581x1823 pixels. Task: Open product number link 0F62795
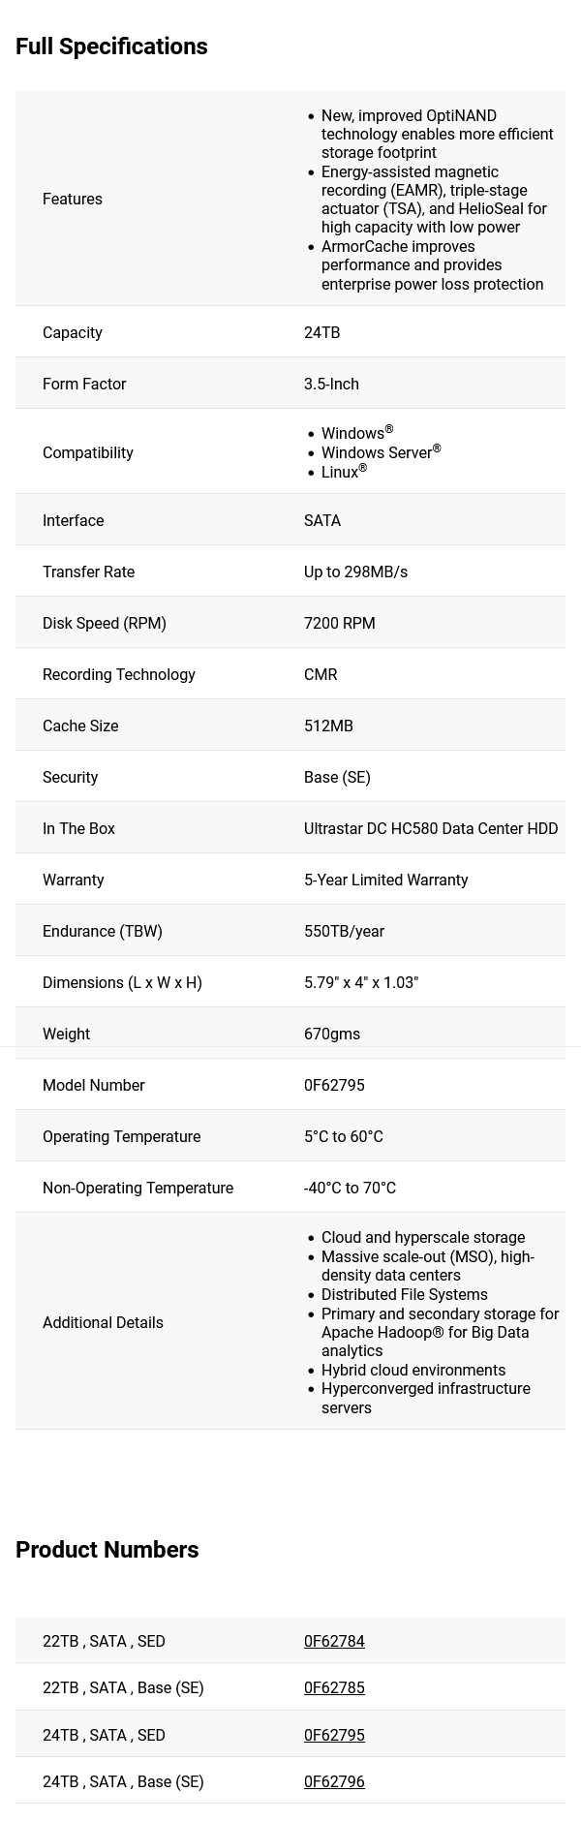pyautogui.click(x=334, y=1735)
